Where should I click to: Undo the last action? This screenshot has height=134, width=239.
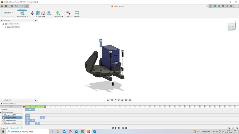tap(16, 6)
